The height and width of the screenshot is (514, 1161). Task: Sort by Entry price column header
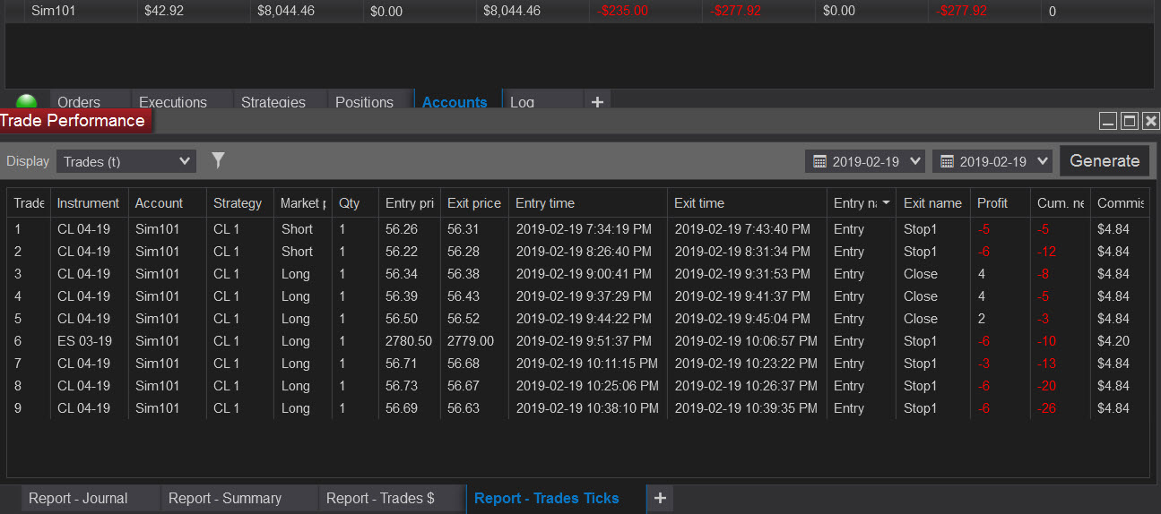[x=410, y=203]
